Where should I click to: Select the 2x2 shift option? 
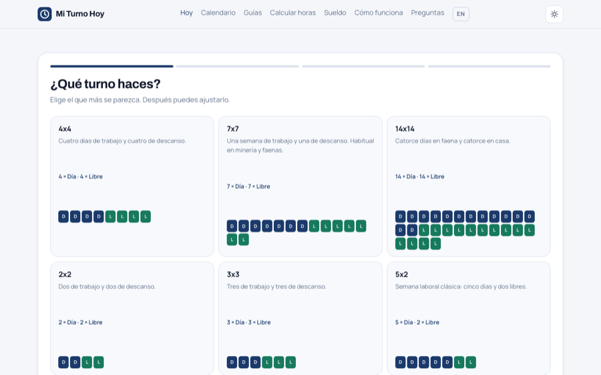coord(132,318)
